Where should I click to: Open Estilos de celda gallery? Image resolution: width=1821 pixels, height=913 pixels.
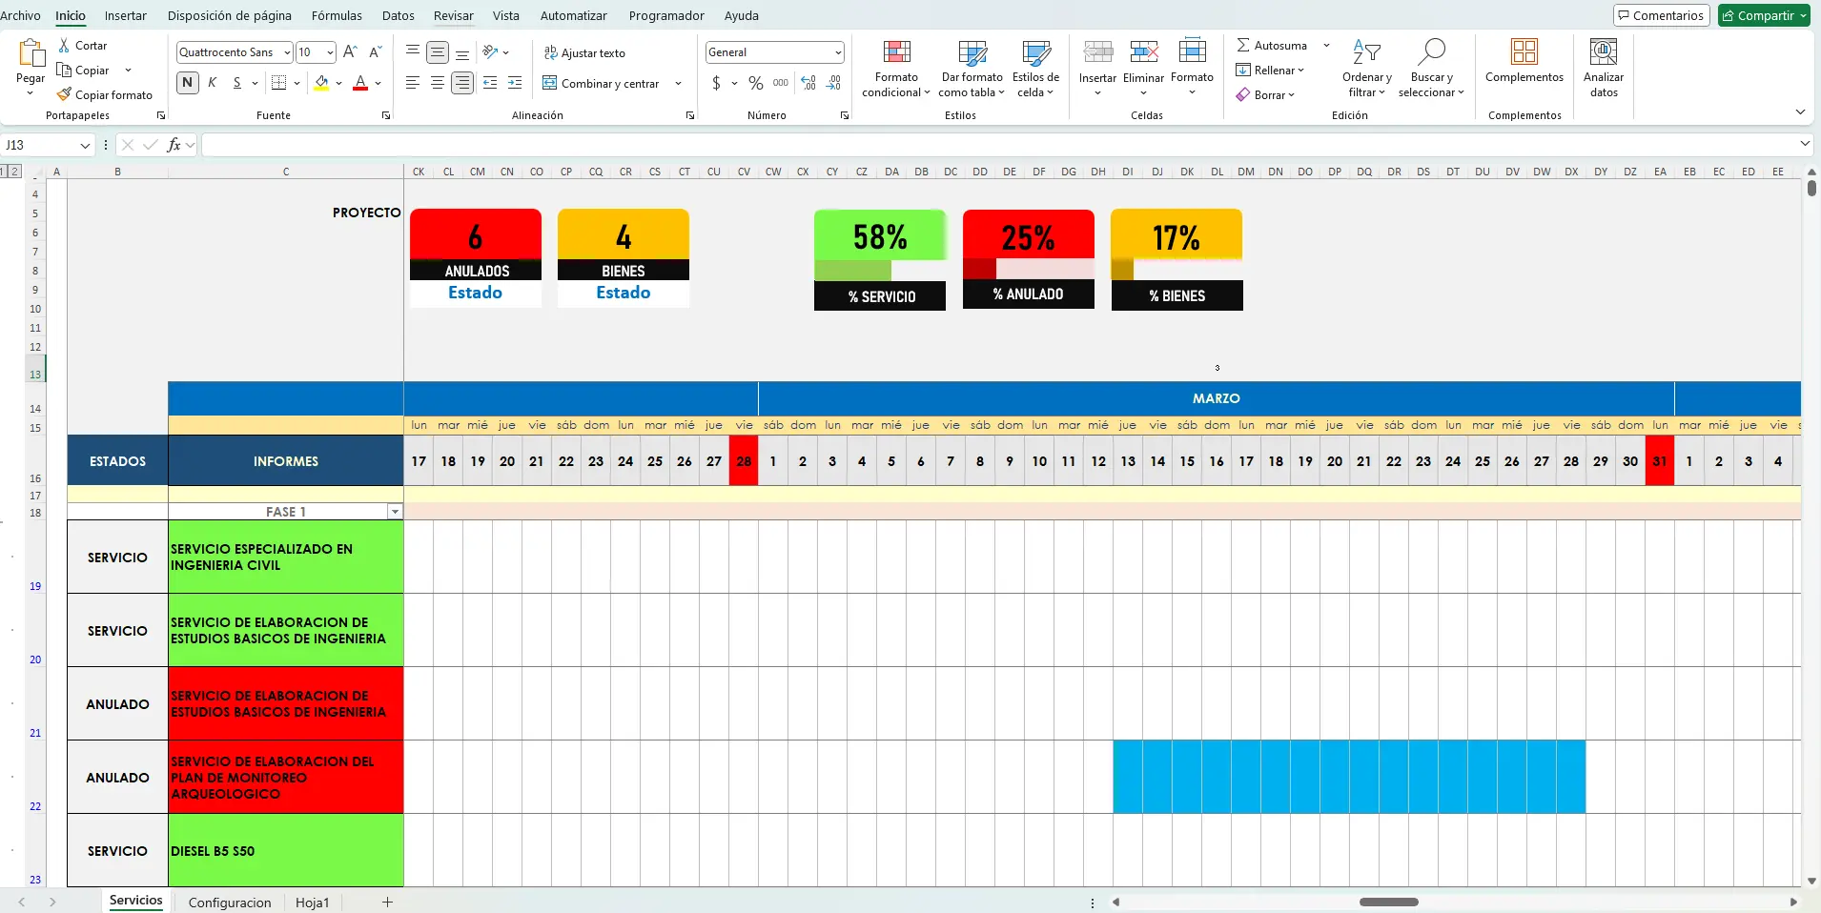coord(1035,69)
